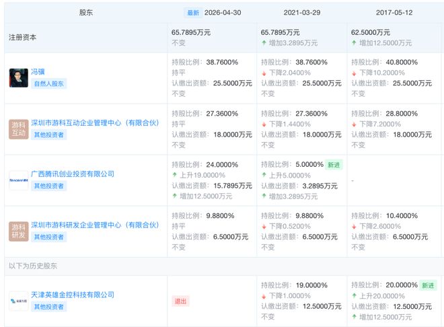This screenshot has width=444, height=327.
Task: Click red down arrow beside 下降10.2000%
Action: (x=354, y=73)
